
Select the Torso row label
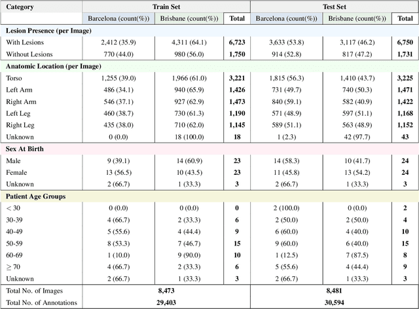(15, 78)
